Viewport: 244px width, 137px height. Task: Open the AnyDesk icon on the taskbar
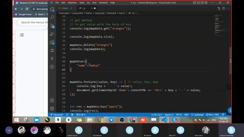pyautogui.click(x=143, y=120)
